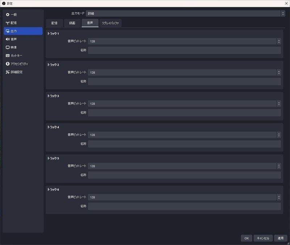Click the キャンセル button

pyautogui.click(x=263, y=238)
